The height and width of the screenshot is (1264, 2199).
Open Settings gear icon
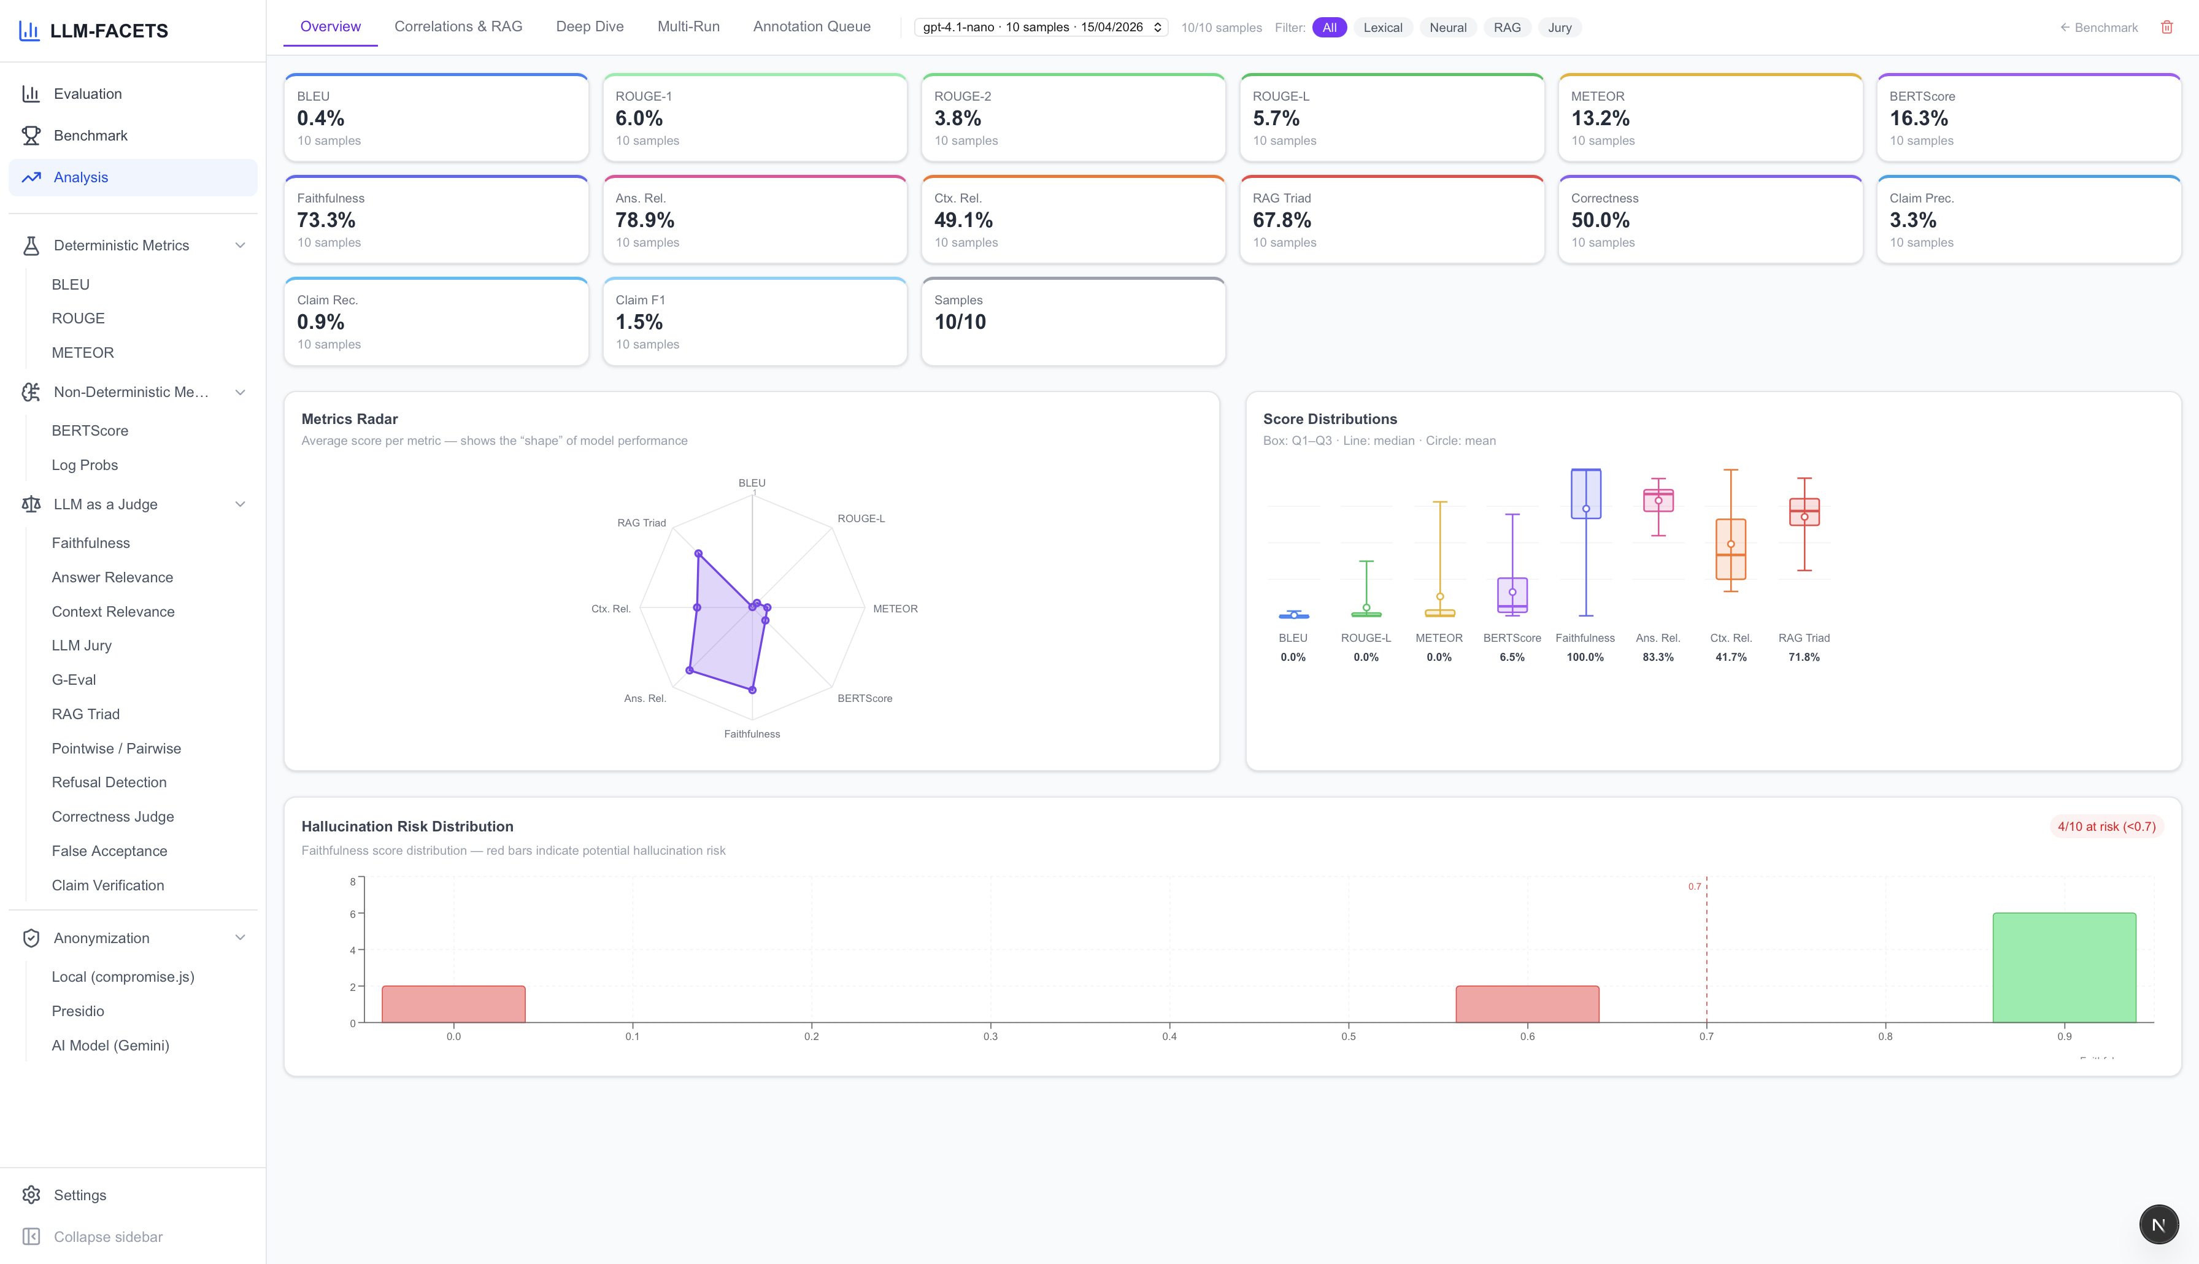pos(31,1195)
